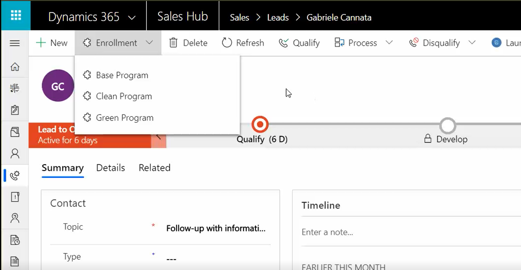The width and height of the screenshot is (521, 270).
Task: Open the Leads icon in sidebar
Action: 15,175
